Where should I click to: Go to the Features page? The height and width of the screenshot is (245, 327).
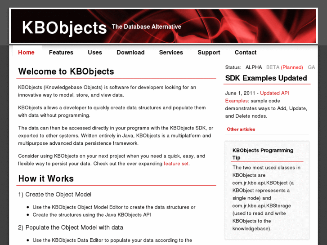coord(61,52)
